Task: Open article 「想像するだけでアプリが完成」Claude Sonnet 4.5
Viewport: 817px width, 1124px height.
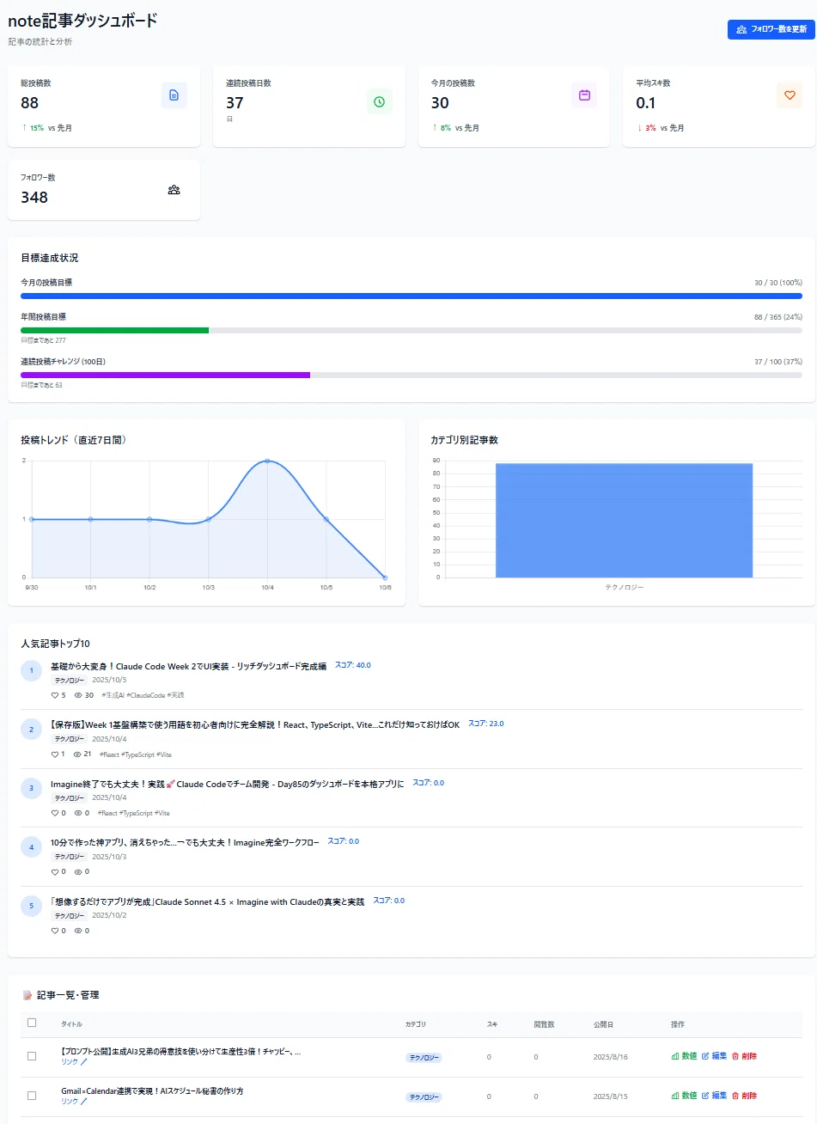Action: pos(207,902)
